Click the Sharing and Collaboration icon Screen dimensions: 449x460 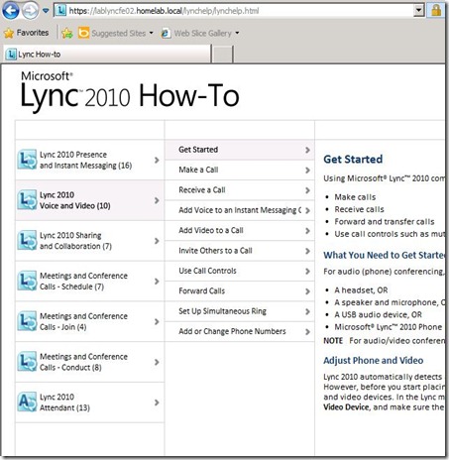[27, 240]
